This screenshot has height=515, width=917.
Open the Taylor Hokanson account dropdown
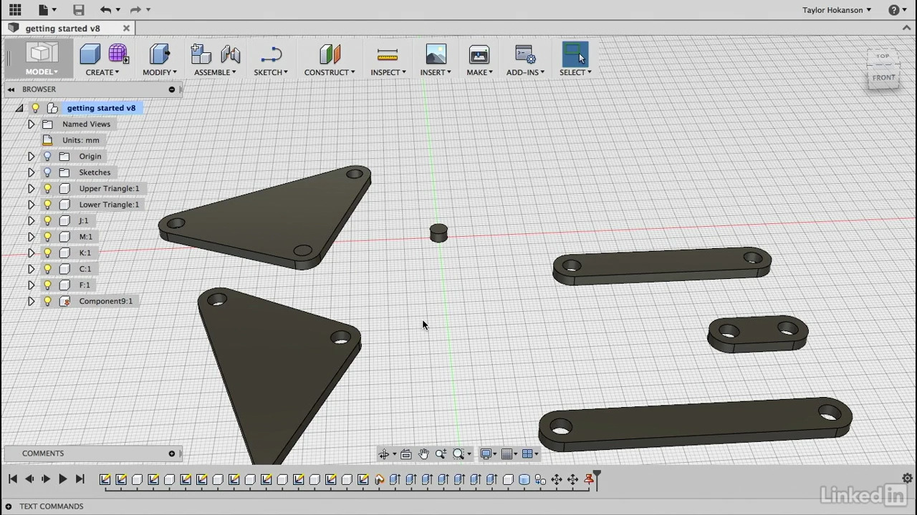(x=836, y=10)
